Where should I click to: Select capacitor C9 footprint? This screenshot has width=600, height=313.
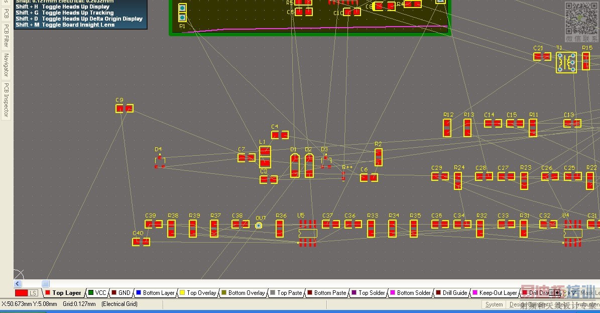125,109
